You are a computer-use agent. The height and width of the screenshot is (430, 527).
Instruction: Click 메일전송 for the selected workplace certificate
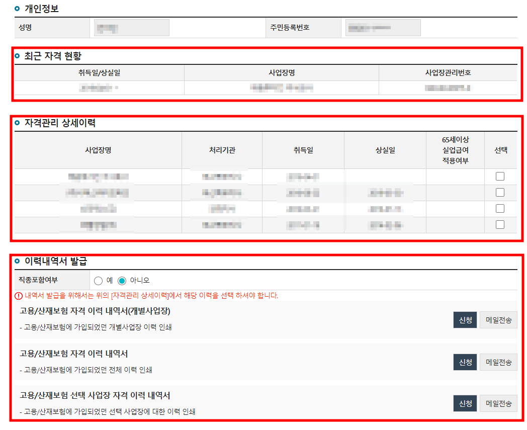[498, 403]
